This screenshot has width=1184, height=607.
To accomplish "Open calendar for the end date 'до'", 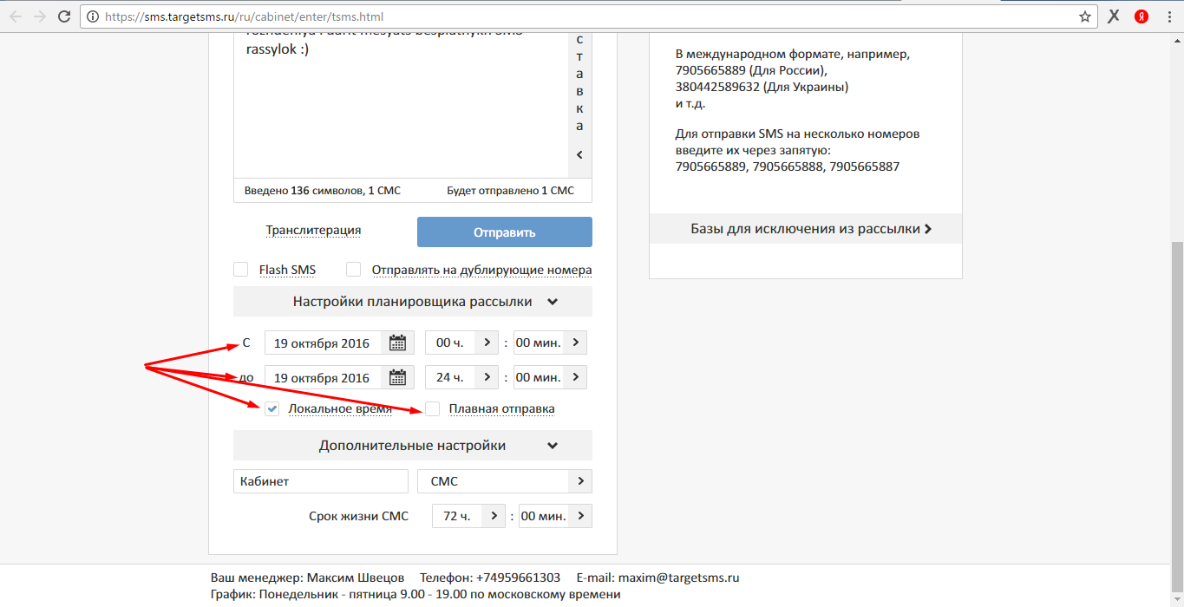I will point(397,377).
